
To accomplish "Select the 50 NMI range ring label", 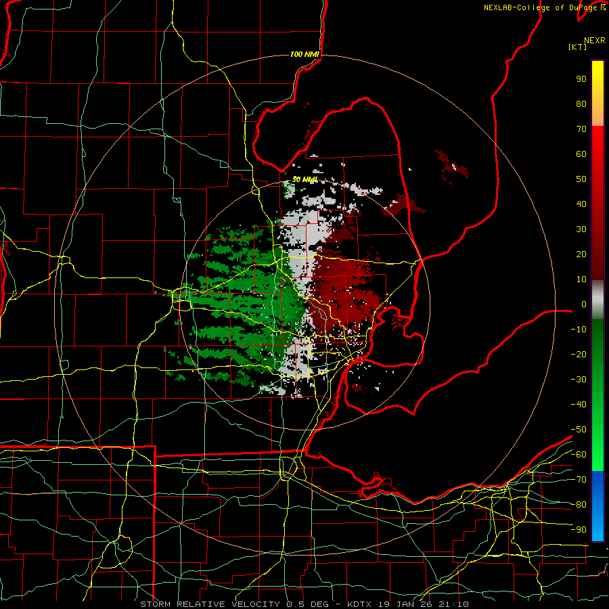I will click(x=305, y=179).
